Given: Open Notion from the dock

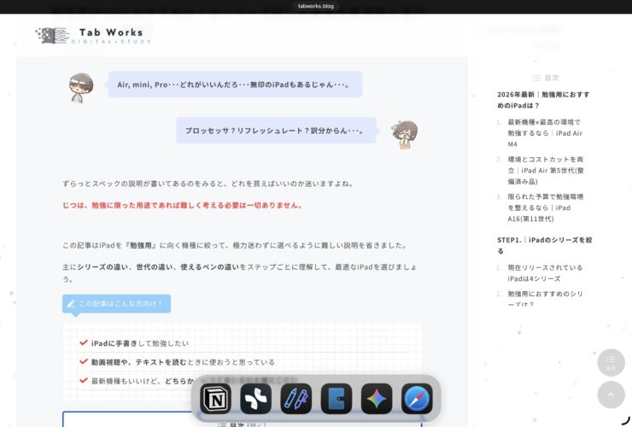Looking at the screenshot, I should tap(215, 399).
